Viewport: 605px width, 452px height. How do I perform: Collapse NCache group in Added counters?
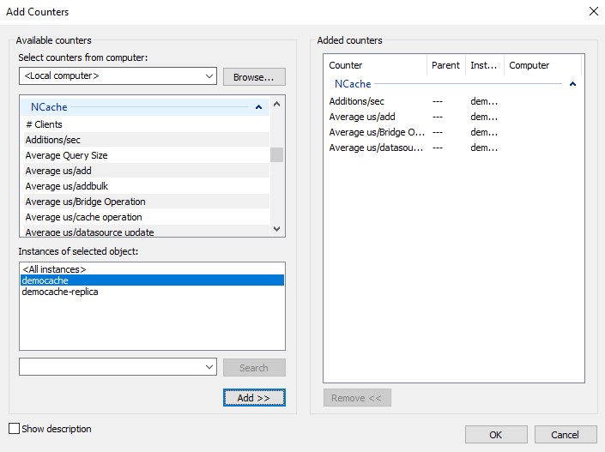(x=572, y=84)
